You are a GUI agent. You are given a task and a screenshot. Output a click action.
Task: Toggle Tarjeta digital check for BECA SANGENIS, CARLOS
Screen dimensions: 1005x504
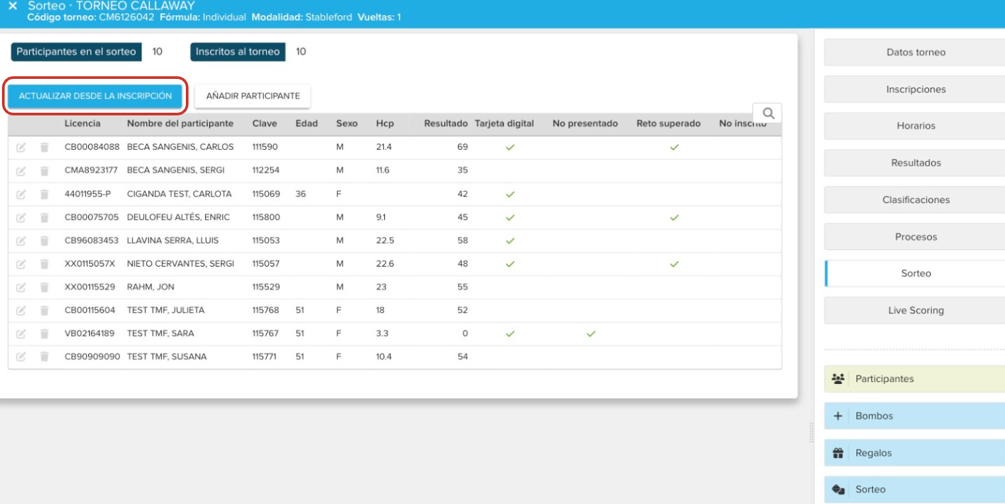[510, 147]
